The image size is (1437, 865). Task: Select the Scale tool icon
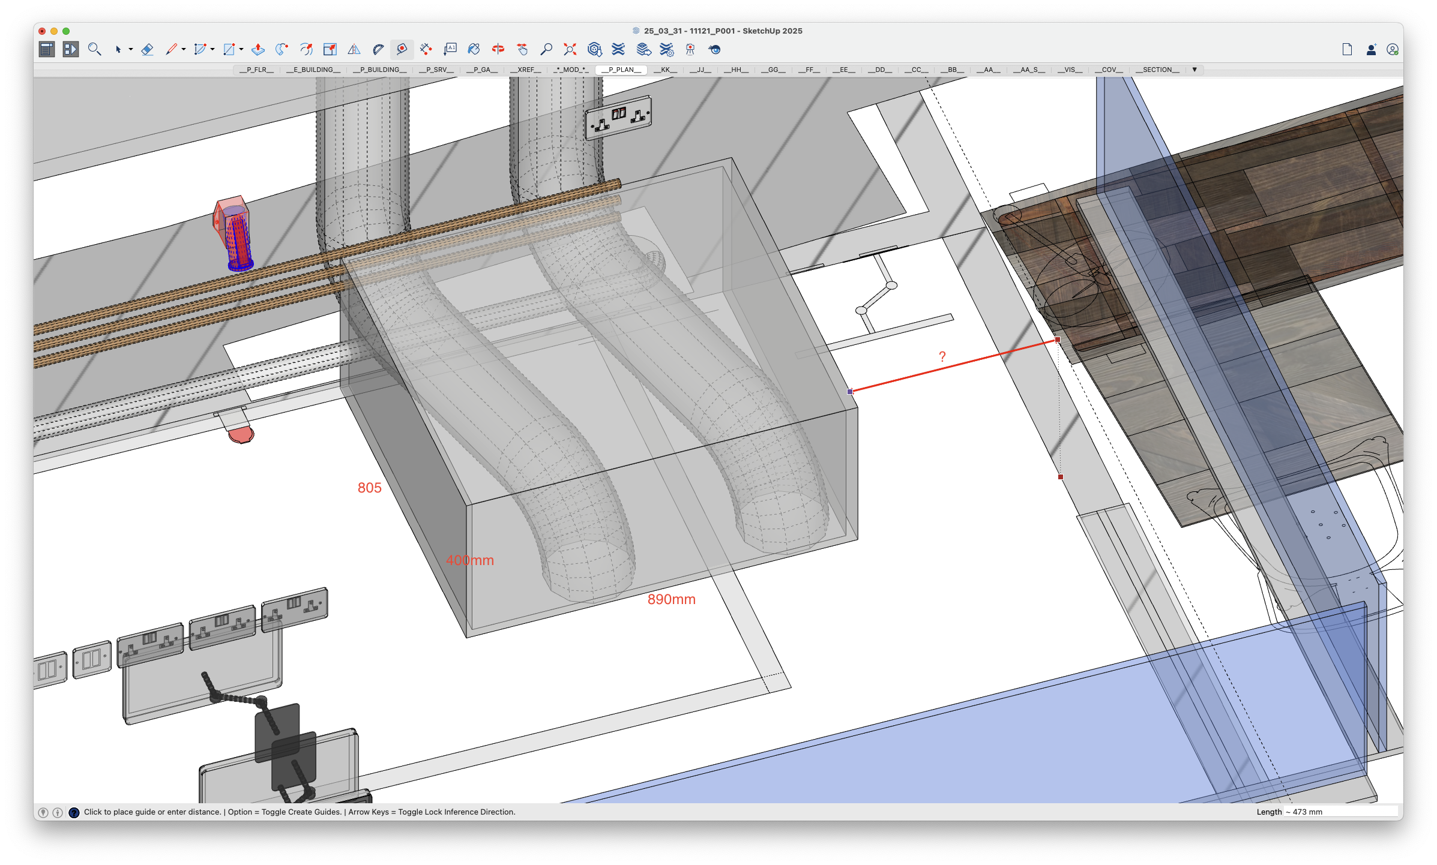pos(330,49)
